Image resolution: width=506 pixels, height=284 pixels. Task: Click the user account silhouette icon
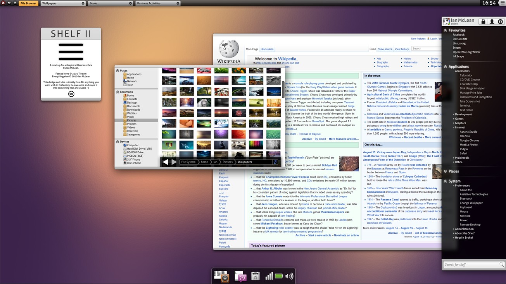coord(492,22)
